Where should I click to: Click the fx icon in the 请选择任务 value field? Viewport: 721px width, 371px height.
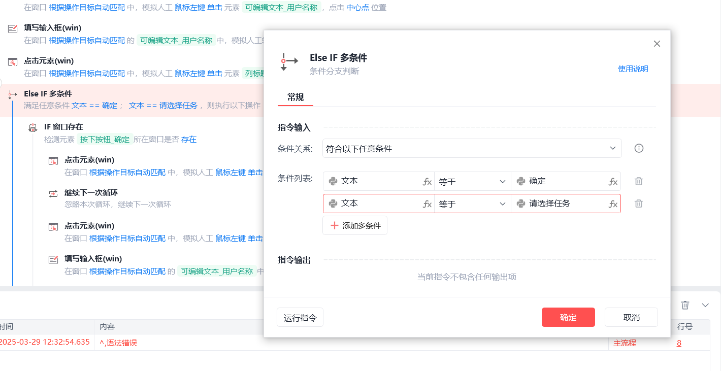[x=613, y=204]
